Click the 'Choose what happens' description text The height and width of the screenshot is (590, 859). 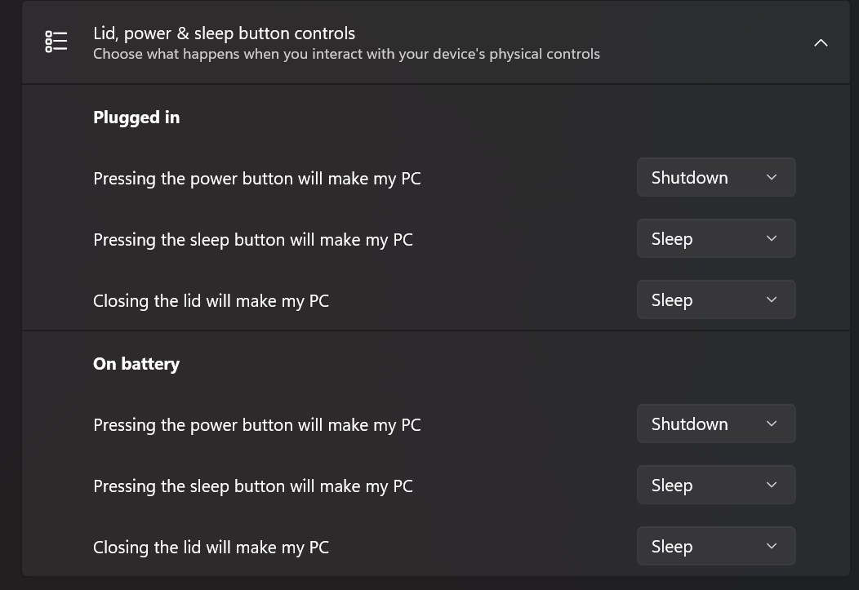pyautogui.click(x=346, y=54)
